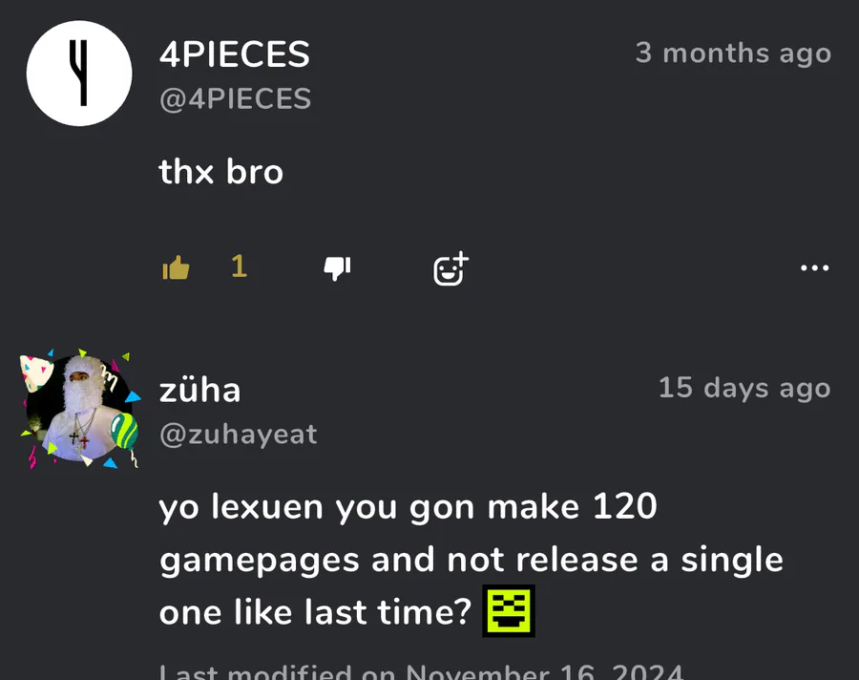Viewport: 859px width, 680px height.
Task: Click the @4PIECES handle
Action: (x=235, y=99)
